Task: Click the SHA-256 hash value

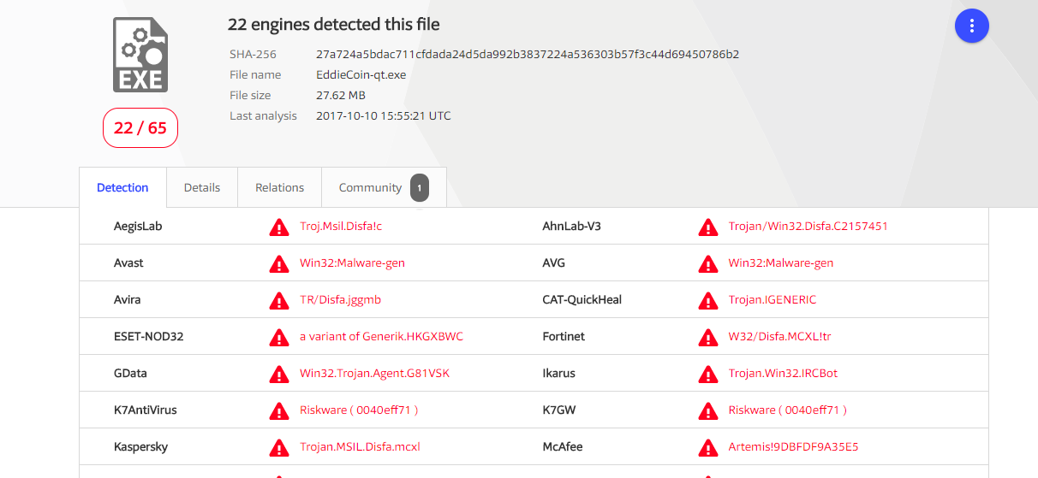Action: (x=528, y=54)
